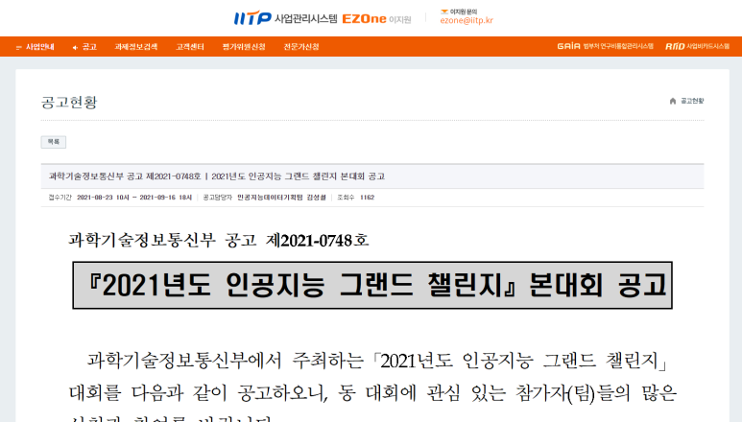The height and width of the screenshot is (422, 742).
Task: Click the IITP logo in the header
Action: pos(252,18)
